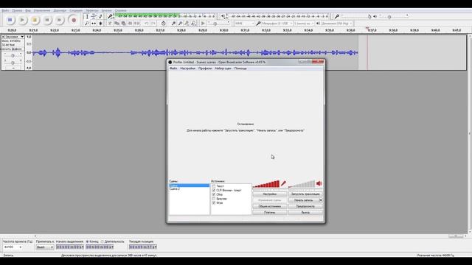Select the Audacity Zoom tool
The width and height of the screenshot is (472, 265).
[x=87, y=23]
